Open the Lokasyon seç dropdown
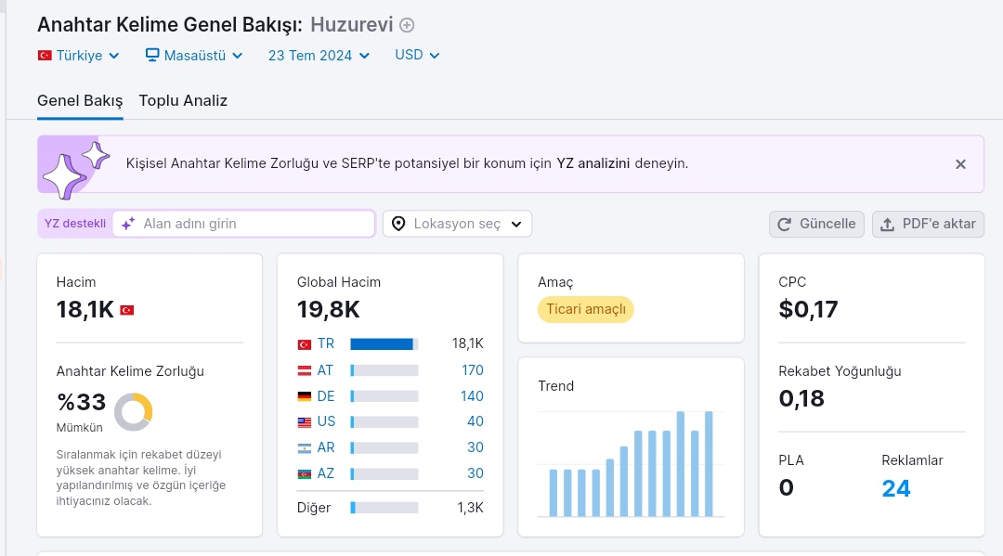Viewport: 1003px width, 556px height. pos(457,224)
